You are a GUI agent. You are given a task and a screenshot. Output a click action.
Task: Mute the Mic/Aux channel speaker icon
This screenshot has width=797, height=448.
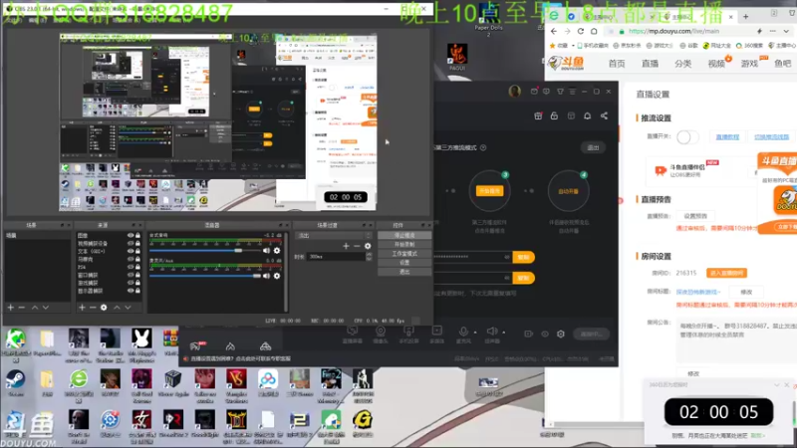pos(266,276)
